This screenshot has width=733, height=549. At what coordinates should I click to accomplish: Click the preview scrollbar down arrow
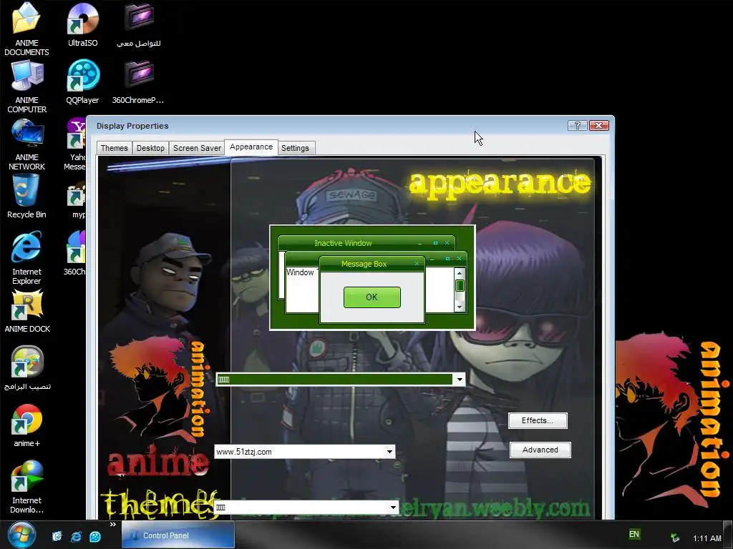(x=460, y=307)
